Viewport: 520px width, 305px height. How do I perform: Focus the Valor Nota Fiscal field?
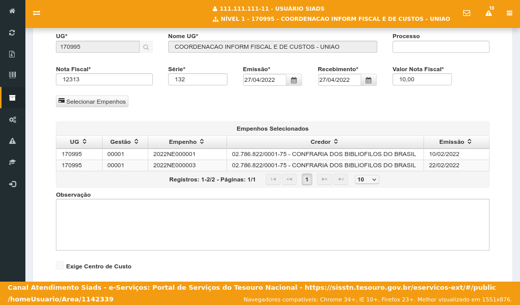pos(422,79)
